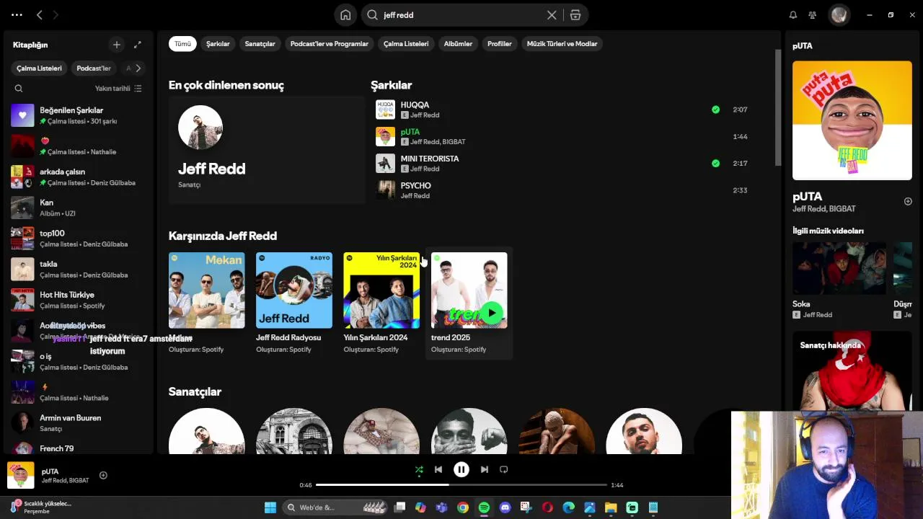Image resolution: width=923 pixels, height=519 pixels.
Task: Toggle saved checkmark for MINI TERORISTA
Action: tap(715, 164)
